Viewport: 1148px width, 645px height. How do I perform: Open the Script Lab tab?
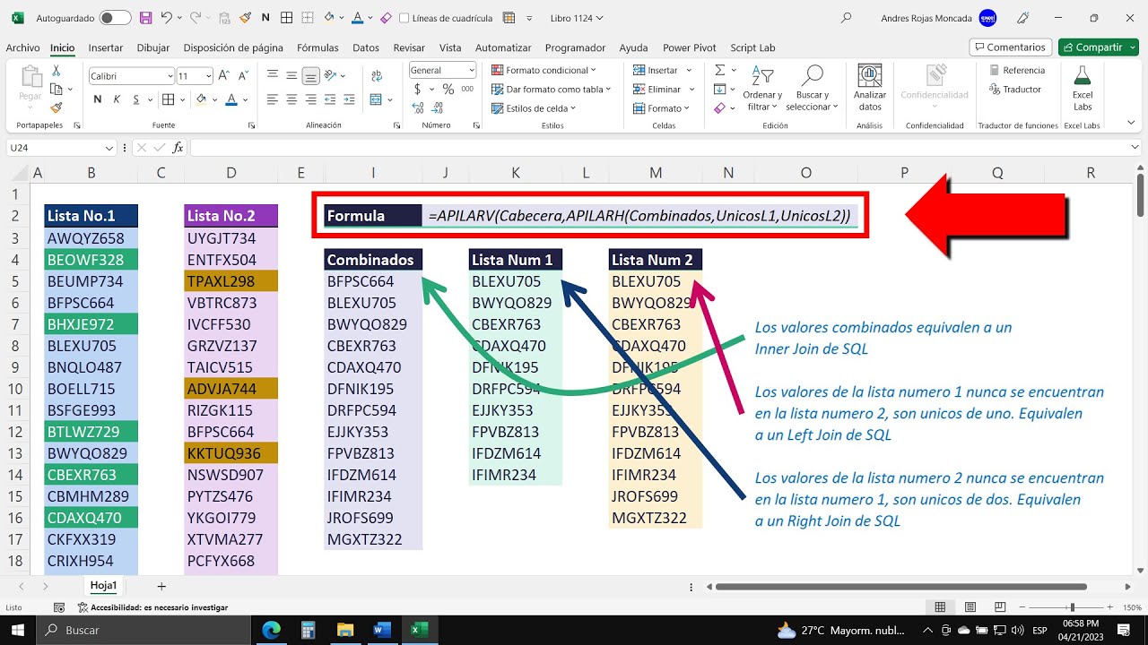coord(752,47)
